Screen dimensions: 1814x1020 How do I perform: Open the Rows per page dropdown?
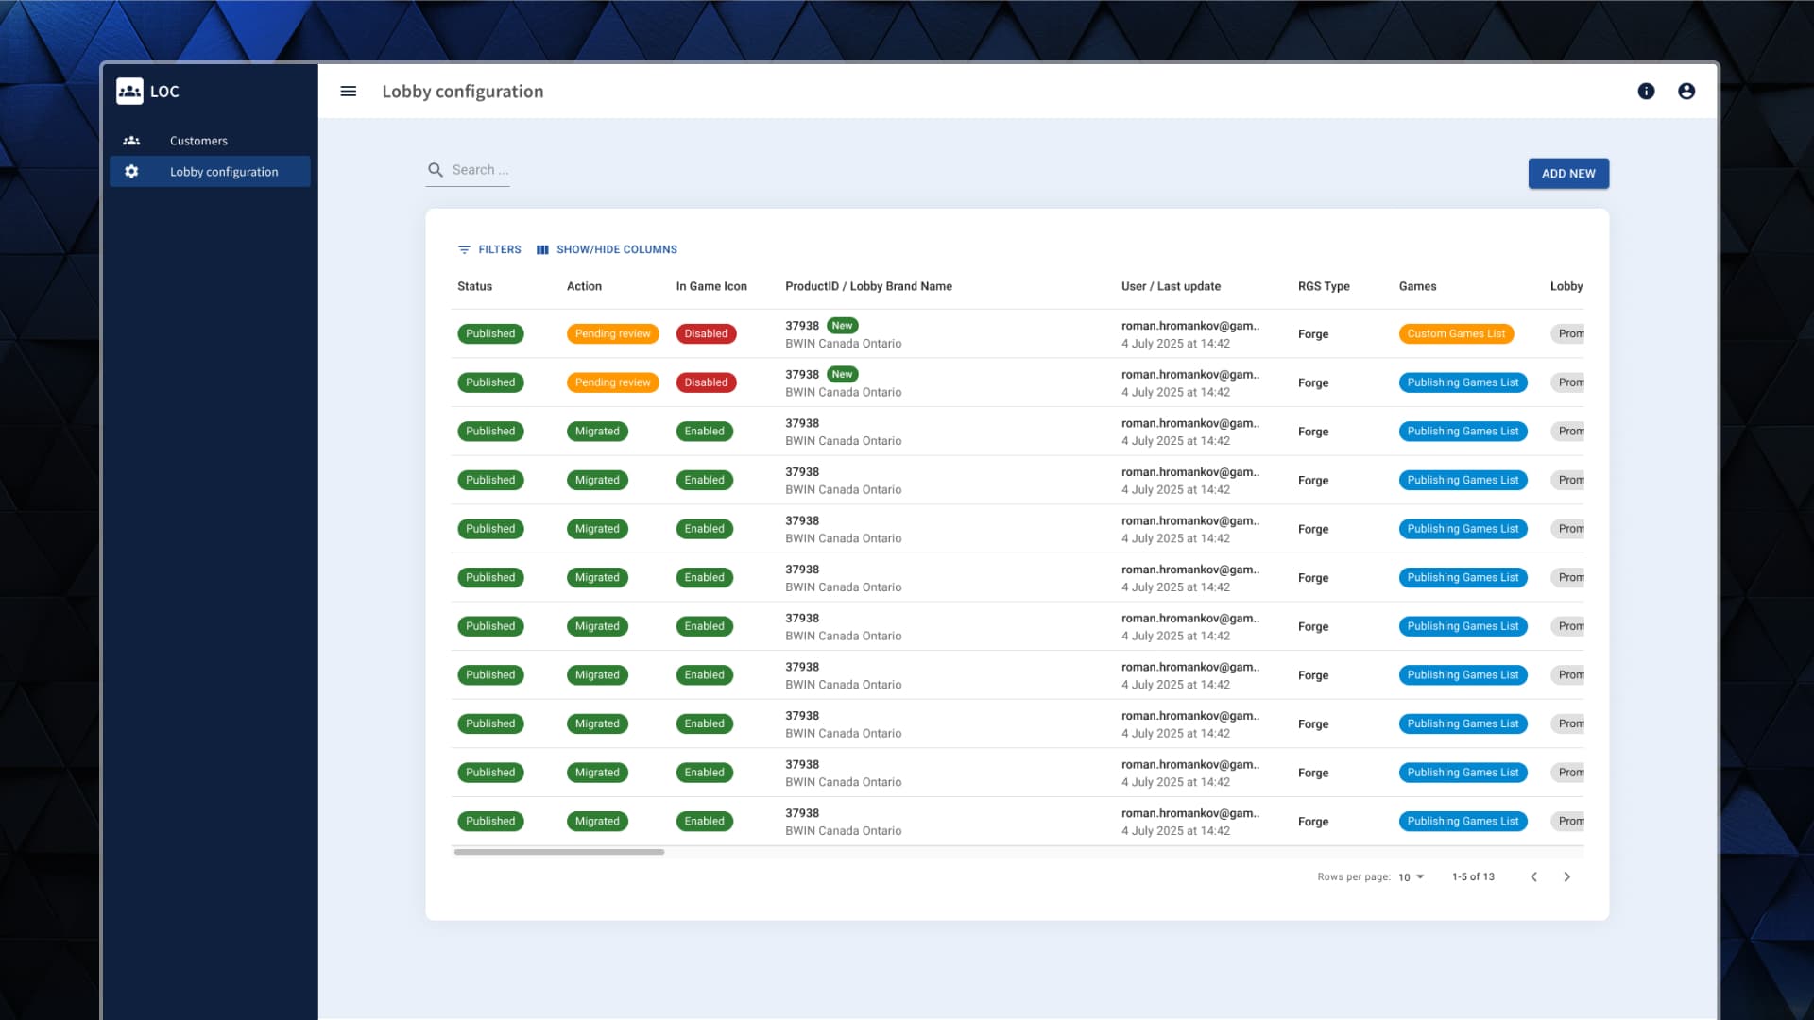pos(1408,876)
